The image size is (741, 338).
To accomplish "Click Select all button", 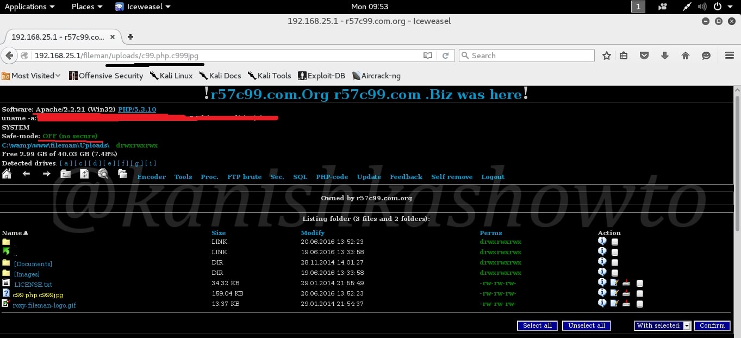I will point(537,325).
